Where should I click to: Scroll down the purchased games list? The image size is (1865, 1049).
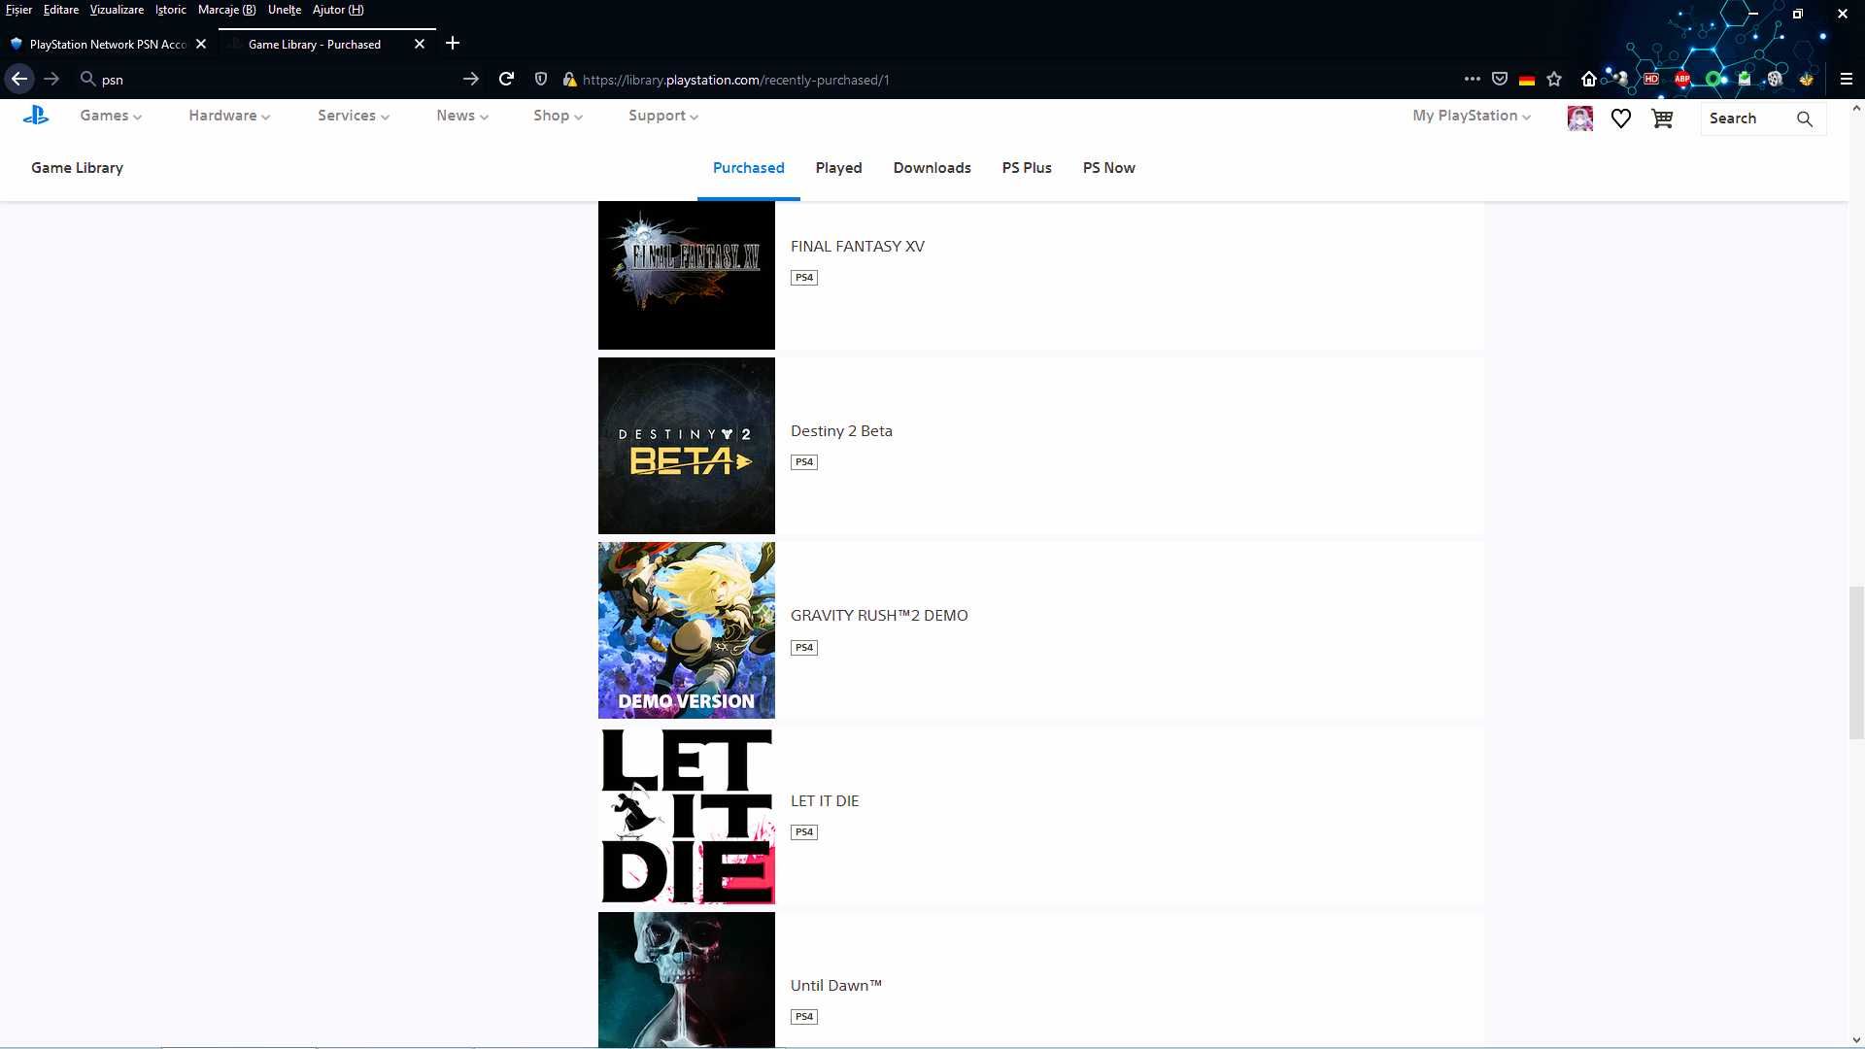[x=1856, y=1038]
